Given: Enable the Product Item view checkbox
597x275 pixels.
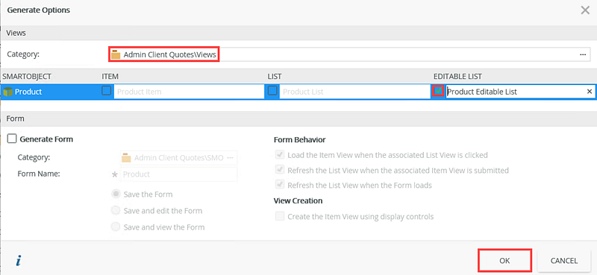Looking at the screenshot, I should tap(107, 91).
